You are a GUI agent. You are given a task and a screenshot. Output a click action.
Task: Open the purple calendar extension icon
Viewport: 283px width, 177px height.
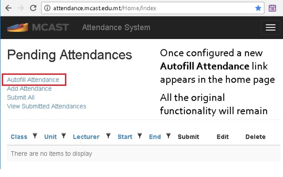(272, 8)
